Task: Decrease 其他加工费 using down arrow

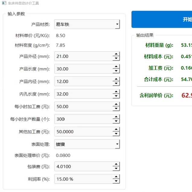Action: pos(116,134)
